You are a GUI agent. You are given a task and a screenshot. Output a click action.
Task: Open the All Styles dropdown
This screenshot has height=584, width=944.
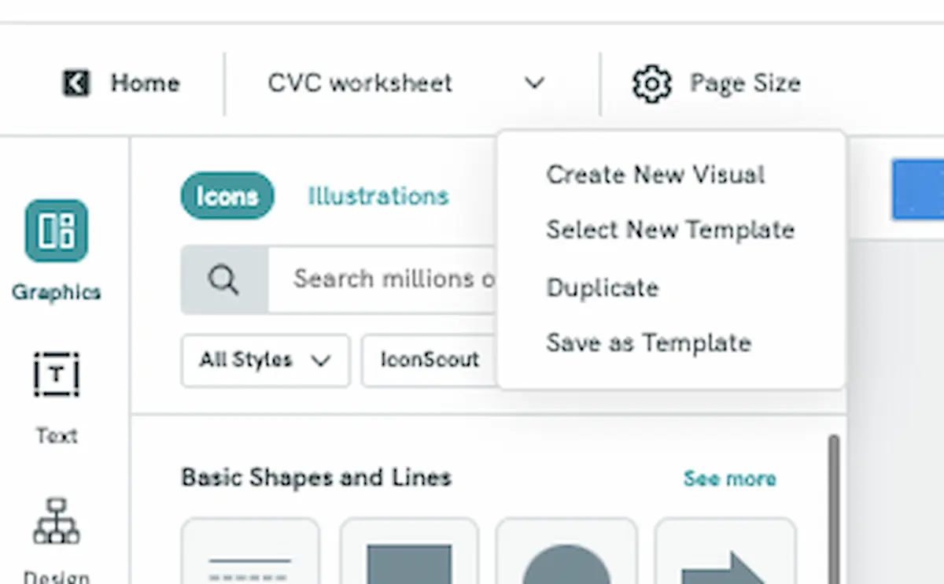265,360
